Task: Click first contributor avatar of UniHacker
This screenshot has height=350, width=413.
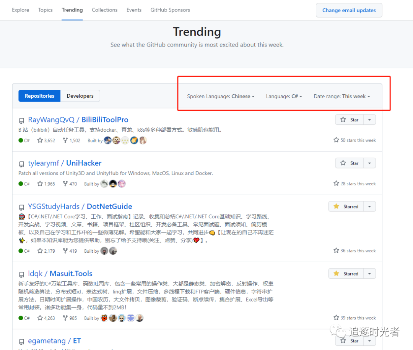Action: coord(104,184)
